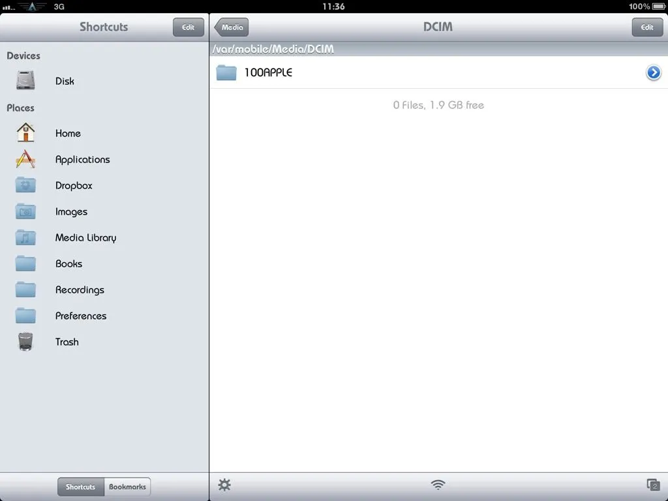
Task: Select Books in the Places list
Action: point(68,264)
